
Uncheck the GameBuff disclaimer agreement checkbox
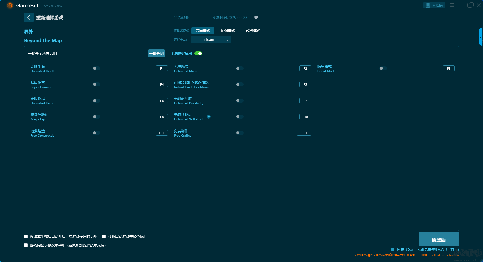point(393,250)
